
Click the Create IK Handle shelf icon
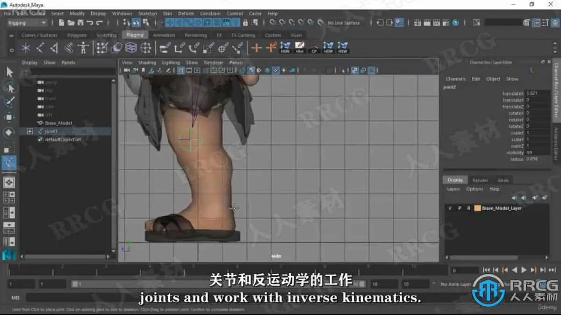55,48
